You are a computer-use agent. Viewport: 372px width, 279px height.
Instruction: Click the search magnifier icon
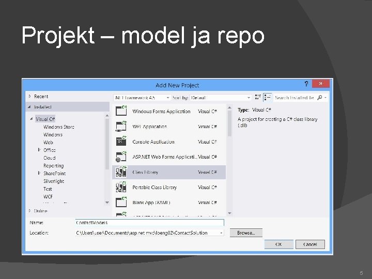click(320, 97)
